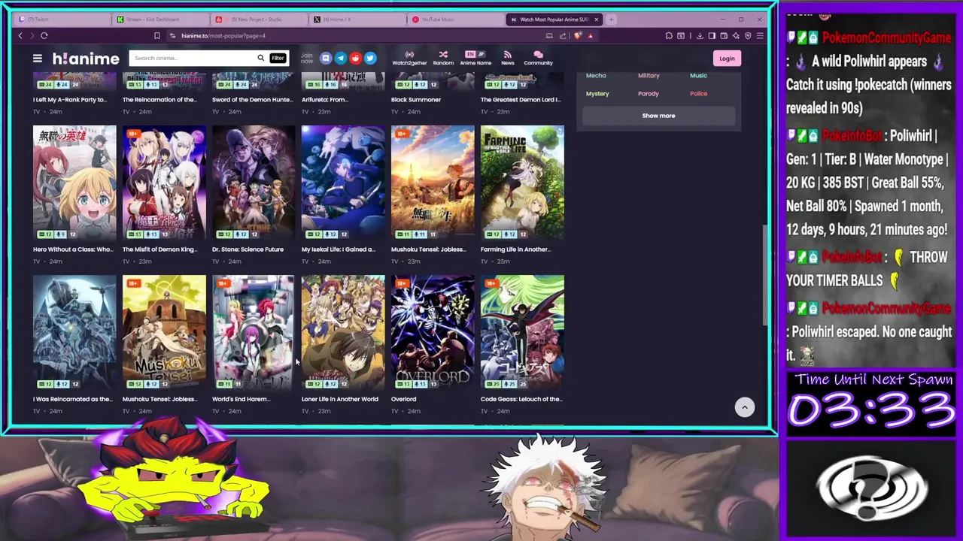Viewport: 963px width, 541px height.
Task: Open Hero Without a Class poster
Action: (74, 182)
